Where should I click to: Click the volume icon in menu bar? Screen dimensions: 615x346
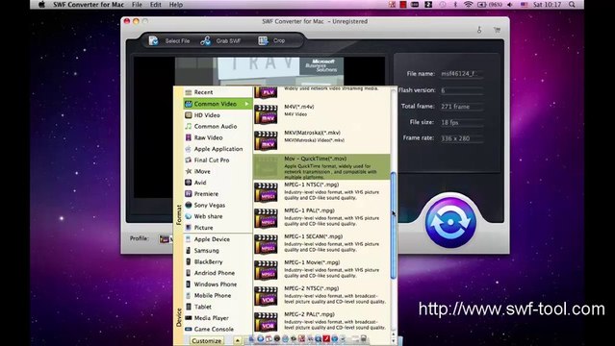coord(509,5)
